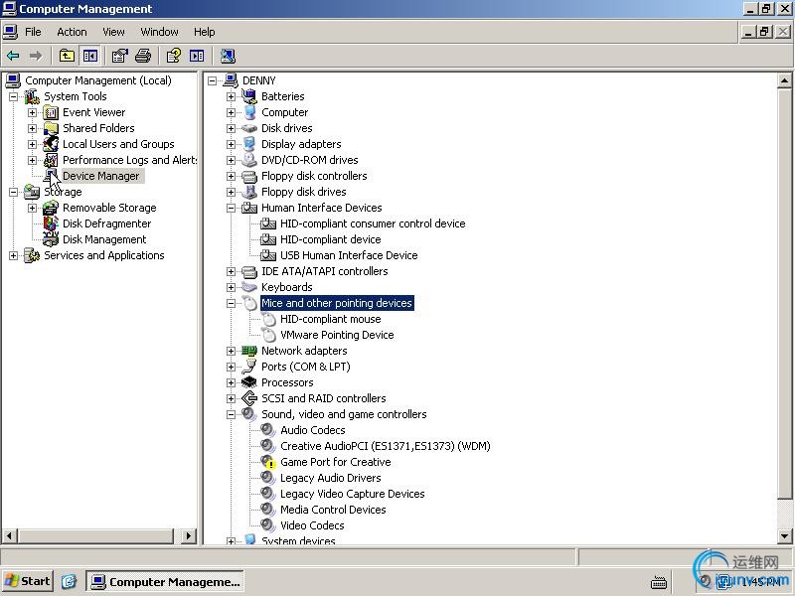The image size is (795, 596).
Task: Click the Ports (COM & LPT) icon
Action: 249,367
